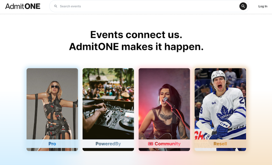Click the black circular search button
The image size is (272, 165).
pyautogui.click(x=243, y=6)
